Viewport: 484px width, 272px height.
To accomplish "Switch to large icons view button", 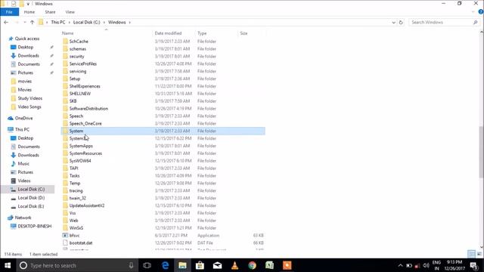I will tap(479, 254).
